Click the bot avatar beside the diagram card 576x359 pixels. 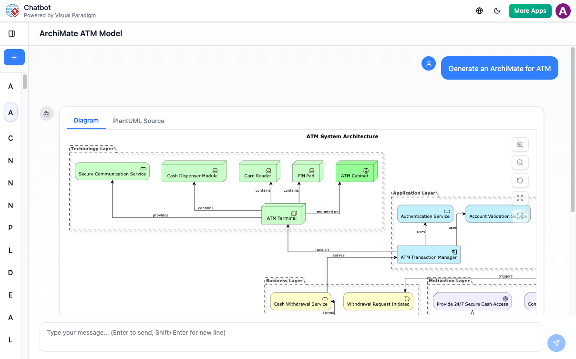[x=46, y=113]
